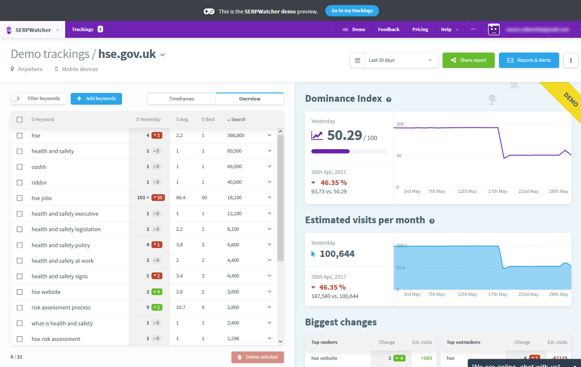Expand the hse jobs keyword row

[x=269, y=198]
